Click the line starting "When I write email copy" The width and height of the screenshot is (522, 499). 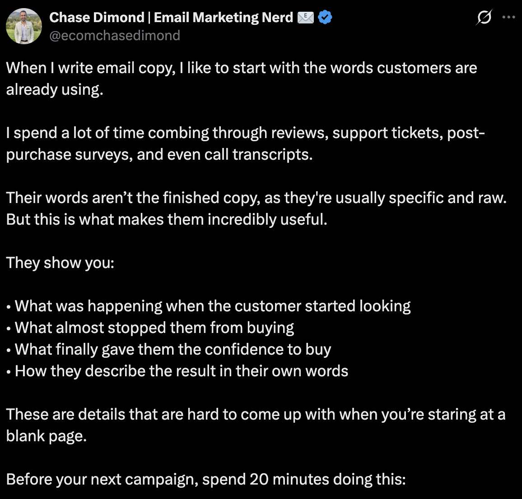(242, 68)
